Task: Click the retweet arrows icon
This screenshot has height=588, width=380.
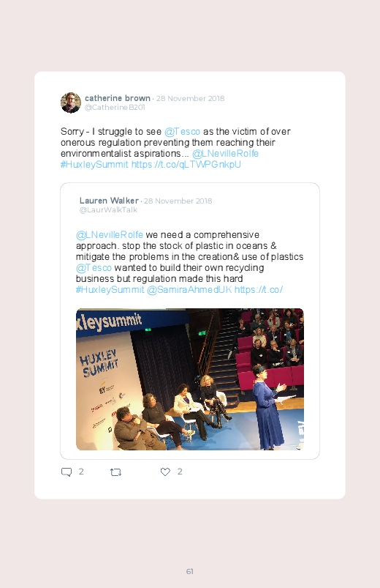Action: 115,472
